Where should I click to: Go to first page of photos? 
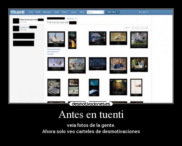(133, 28)
